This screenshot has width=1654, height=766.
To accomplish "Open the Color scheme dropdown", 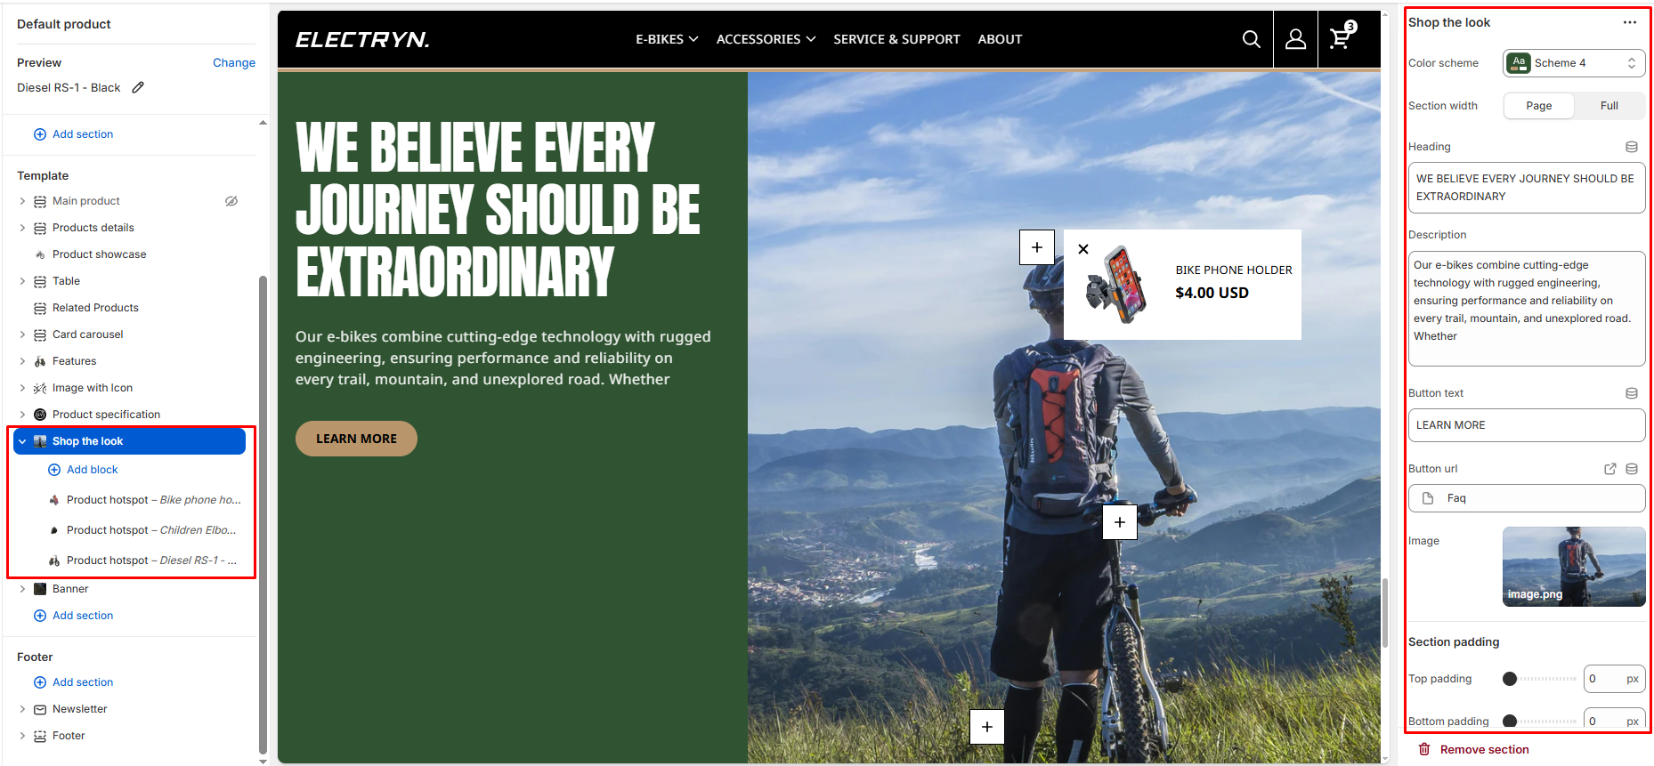I will [1574, 63].
